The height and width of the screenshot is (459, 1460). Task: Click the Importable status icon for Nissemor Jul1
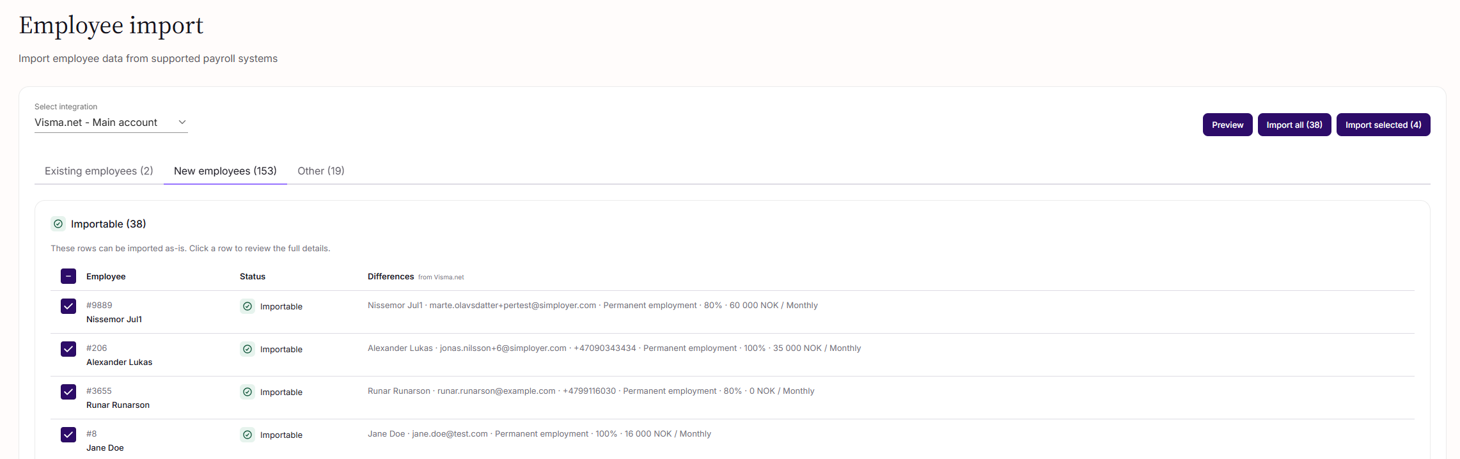click(247, 306)
